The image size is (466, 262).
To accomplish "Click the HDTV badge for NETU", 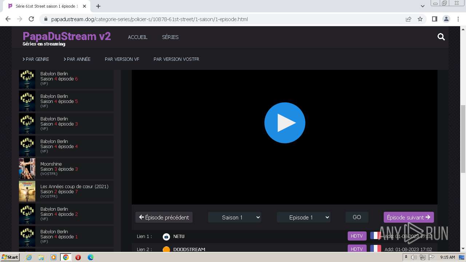I will tap(357, 236).
